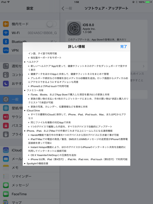The image size is (153, 204).
Task: Tap the Spotlightの機能改善 heading
Action: (37, 163)
